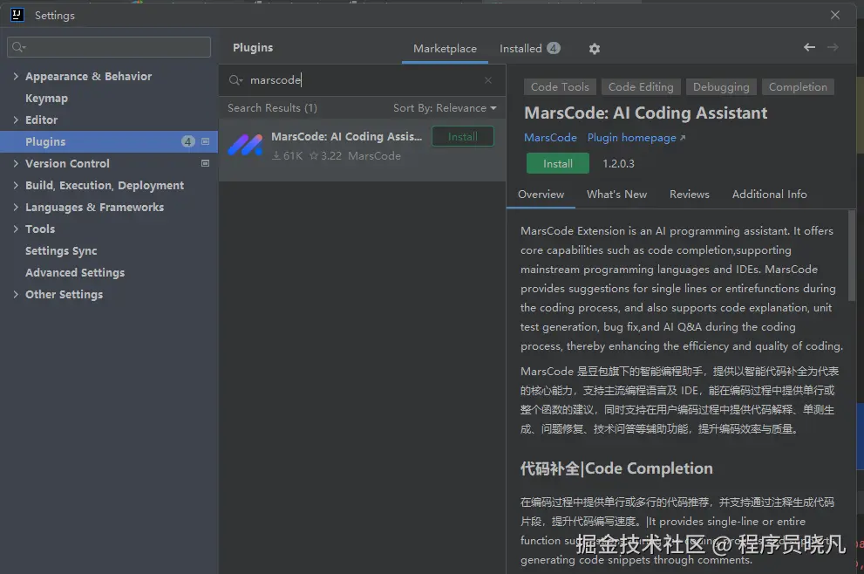Expand Languages & Frameworks node
The image size is (864, 574).
click(16, 207)
